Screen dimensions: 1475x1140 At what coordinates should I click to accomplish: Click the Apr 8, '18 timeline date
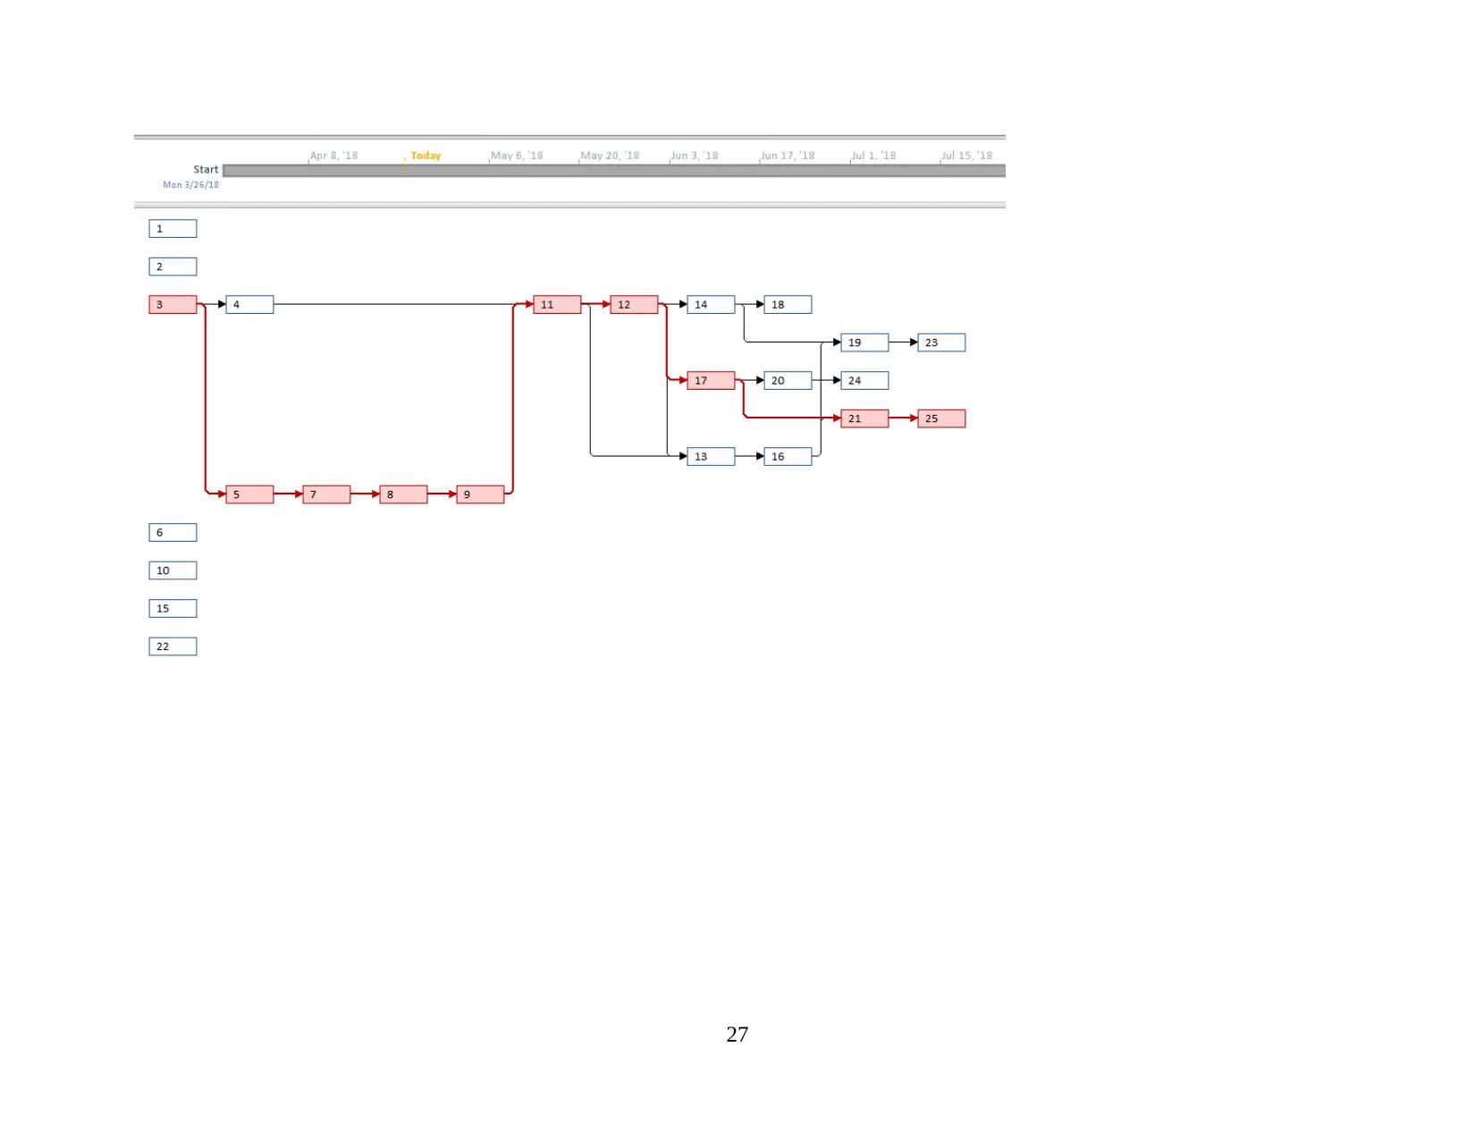point(333,156)
